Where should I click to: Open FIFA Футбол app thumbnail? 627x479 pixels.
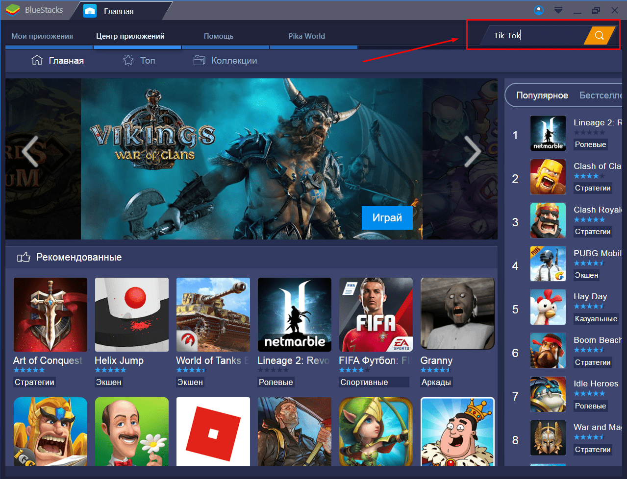[x=376, y=314]
